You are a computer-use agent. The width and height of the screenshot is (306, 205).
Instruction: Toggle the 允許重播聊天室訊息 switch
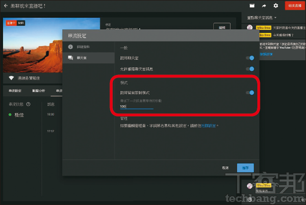[x=249, y=69]
